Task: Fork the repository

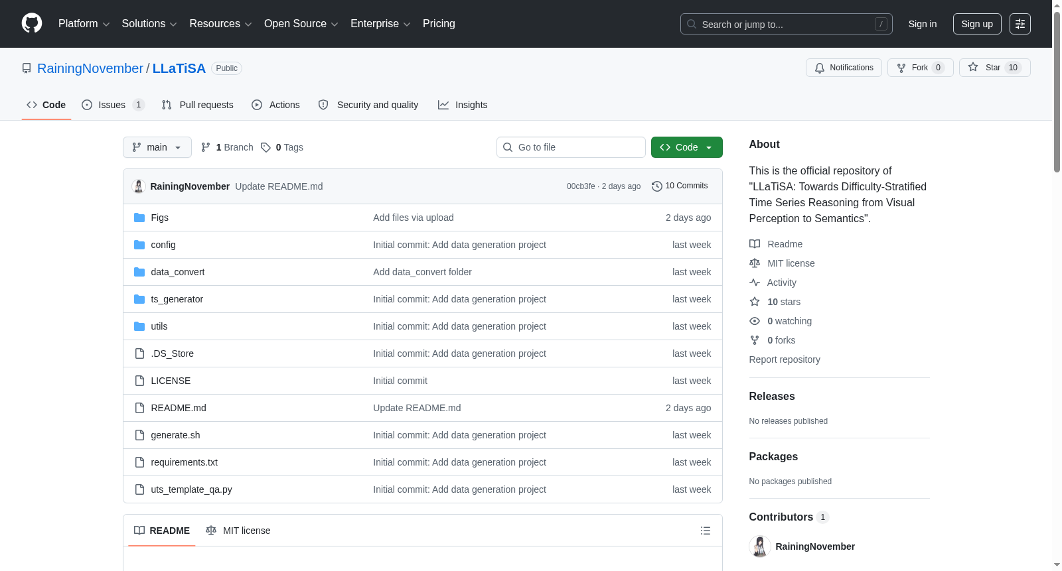Action: [x=920, y=68]
